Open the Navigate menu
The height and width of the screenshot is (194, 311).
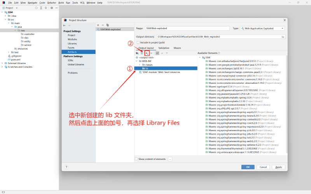[33, 3]
